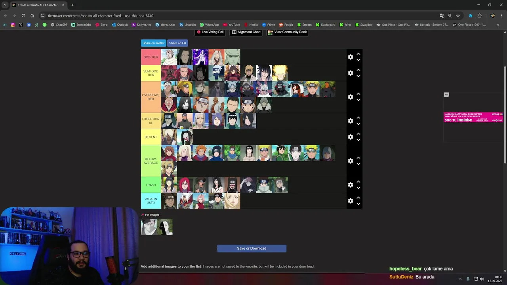Click the browser address bar URL
Viewport: 507px width, 285px height.
101,16
